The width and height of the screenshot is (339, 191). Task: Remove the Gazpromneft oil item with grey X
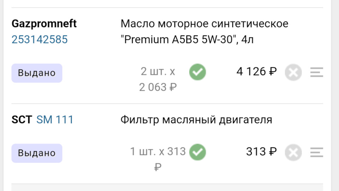(x=293, y=73)
